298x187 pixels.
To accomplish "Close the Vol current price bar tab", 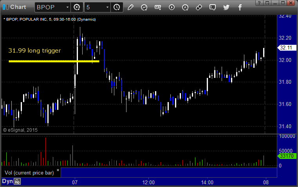I will pos(58,170).
